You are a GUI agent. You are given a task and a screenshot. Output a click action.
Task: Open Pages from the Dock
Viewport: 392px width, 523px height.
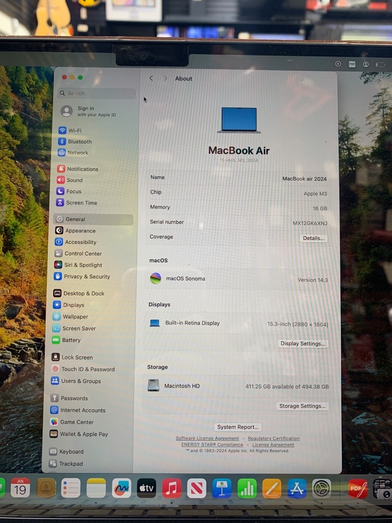click(272, 488)
